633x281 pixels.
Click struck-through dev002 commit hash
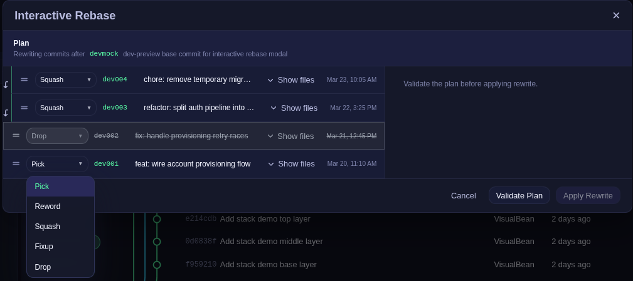(106, 136)
